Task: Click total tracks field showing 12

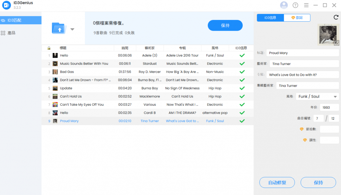Action: click(x=334, y=118)
